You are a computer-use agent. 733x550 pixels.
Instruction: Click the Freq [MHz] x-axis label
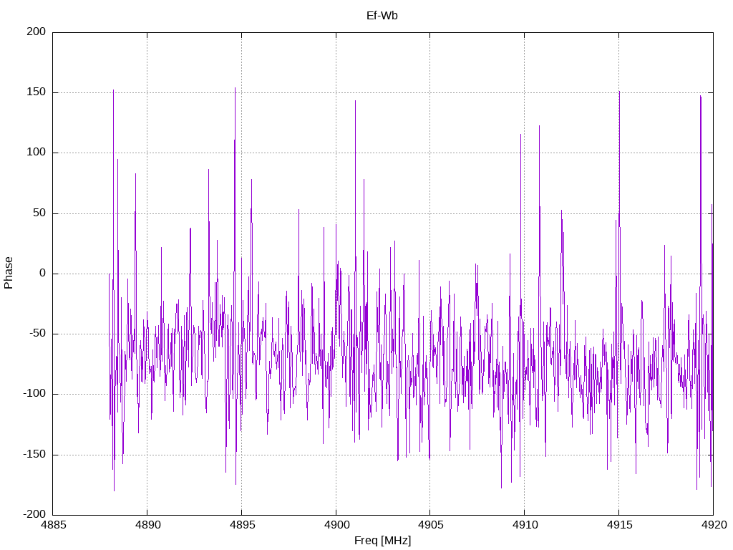click(382, 540)
